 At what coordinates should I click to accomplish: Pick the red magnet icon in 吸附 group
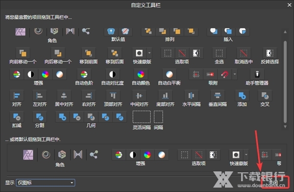point(224,75)
